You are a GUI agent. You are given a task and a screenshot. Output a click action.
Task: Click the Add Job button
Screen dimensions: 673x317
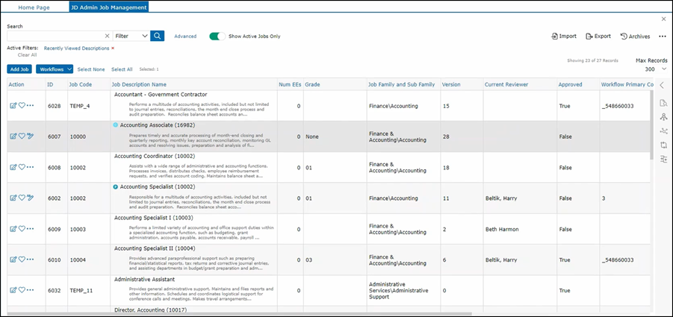(19, 69)
